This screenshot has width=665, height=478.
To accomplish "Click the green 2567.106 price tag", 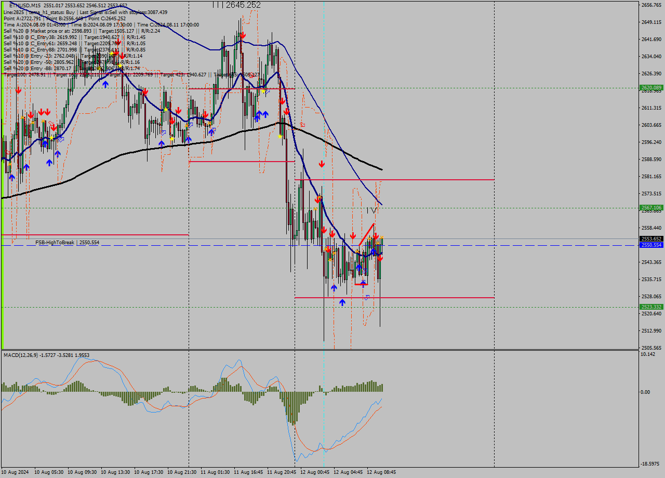I will 651,207.
